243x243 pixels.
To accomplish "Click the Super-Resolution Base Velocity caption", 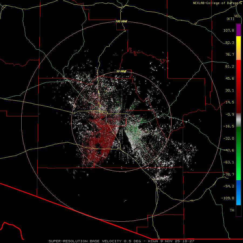I will pyautogui.click(x=121, y=241).
